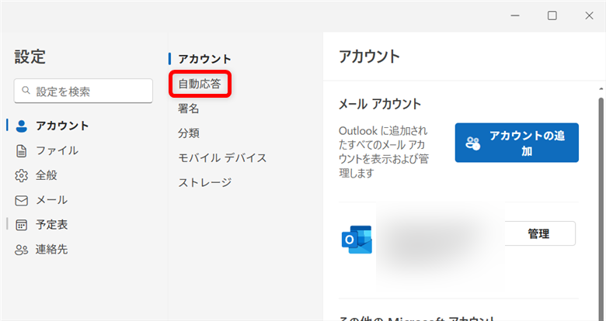Click the magnifier icon in settings search
606x321 pixels.
27,91
